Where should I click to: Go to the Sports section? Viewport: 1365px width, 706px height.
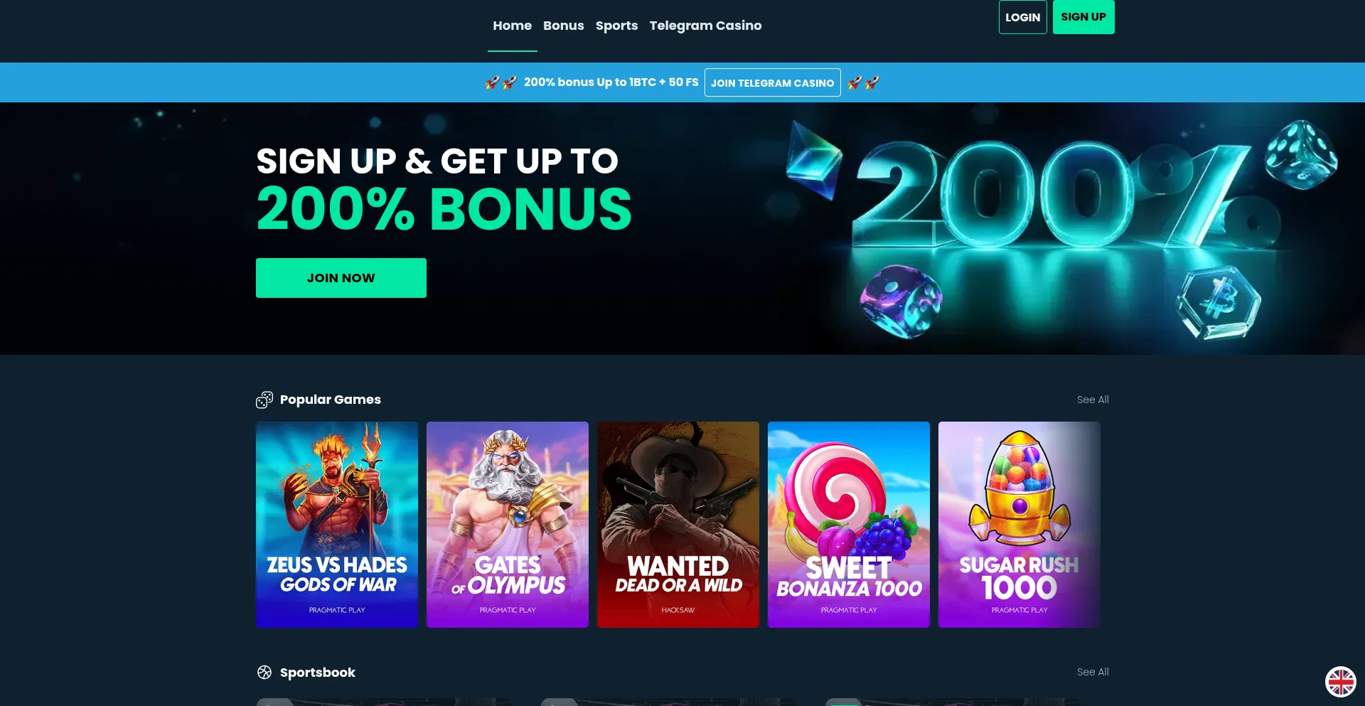pyautogui.click(x=616, y=26)
